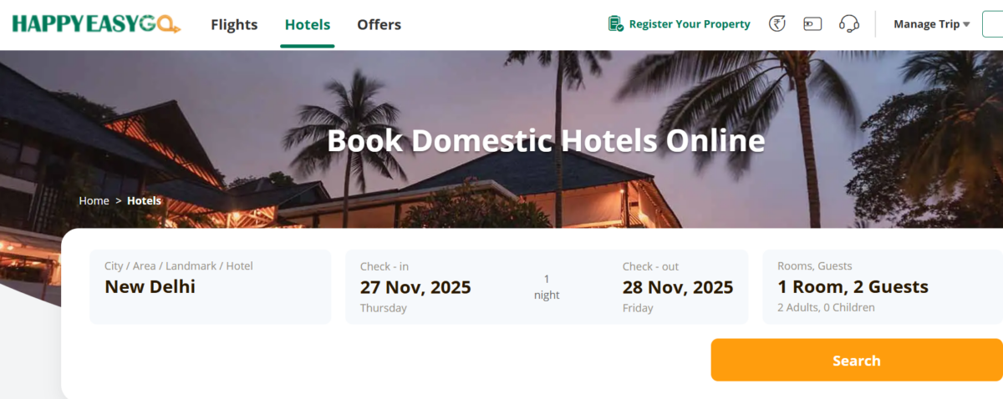The height and width of the screenshot is (399, 1003).
Task: Click the Register Your Property link
Action: [690, 24]
